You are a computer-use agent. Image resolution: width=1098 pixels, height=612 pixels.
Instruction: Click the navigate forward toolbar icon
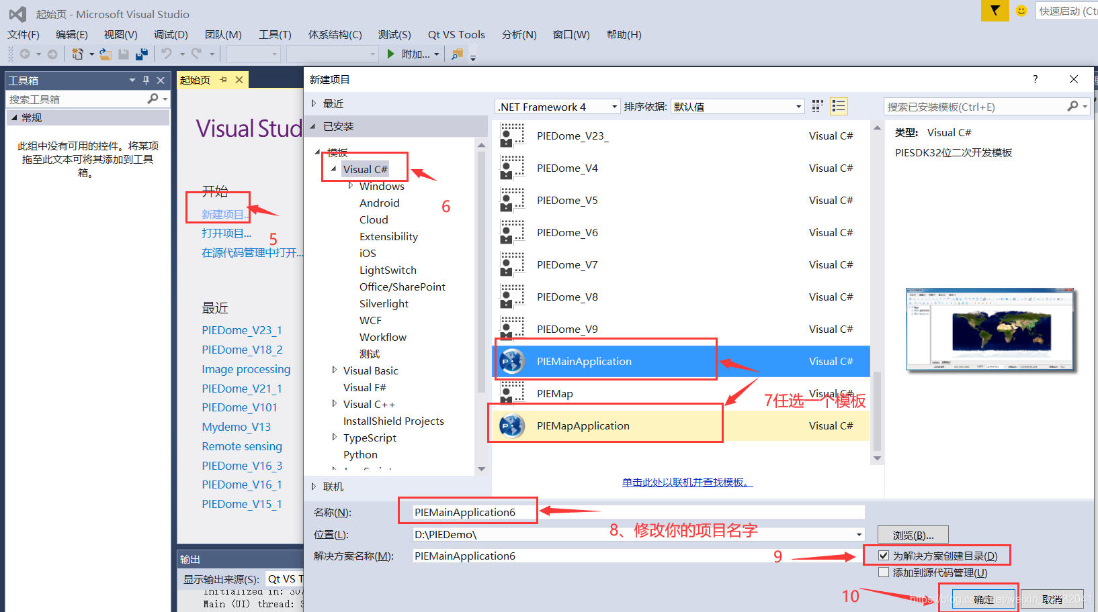[x=52, y=54]
